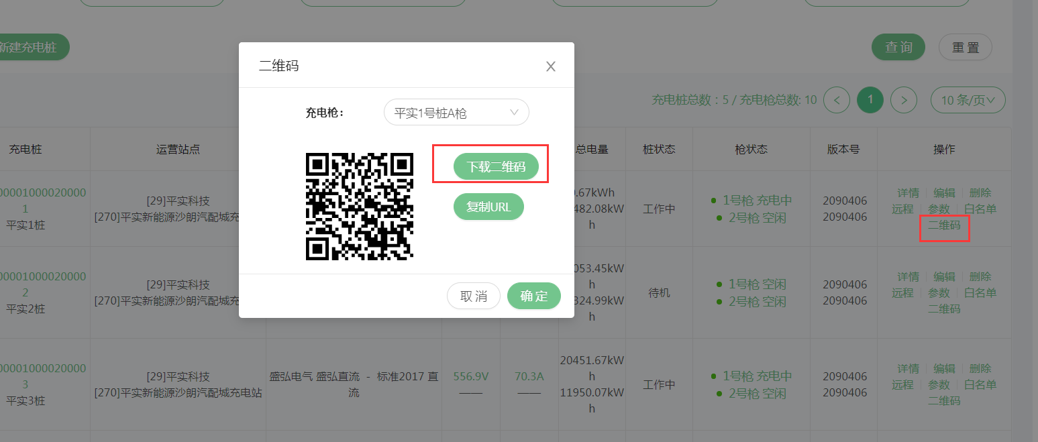Image resolution: width=1038 pixels, height=442 pixels.
Task: Click 参数 for 平实3桩 row
Action: pyautogui.click(x=939, y=384)
